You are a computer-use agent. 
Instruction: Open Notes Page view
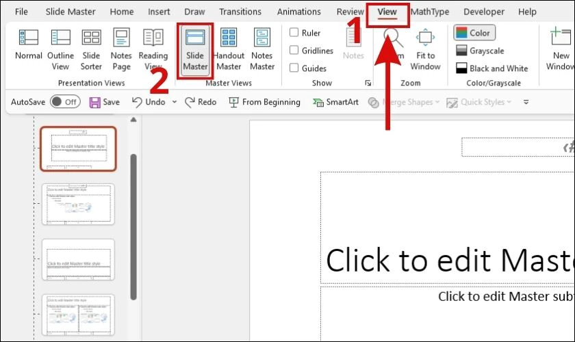pos(121,50)
